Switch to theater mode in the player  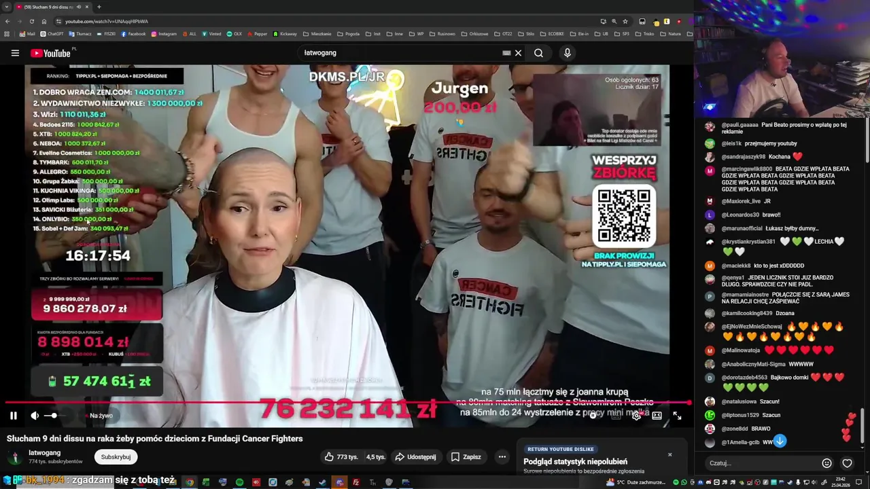coord(657,416)
